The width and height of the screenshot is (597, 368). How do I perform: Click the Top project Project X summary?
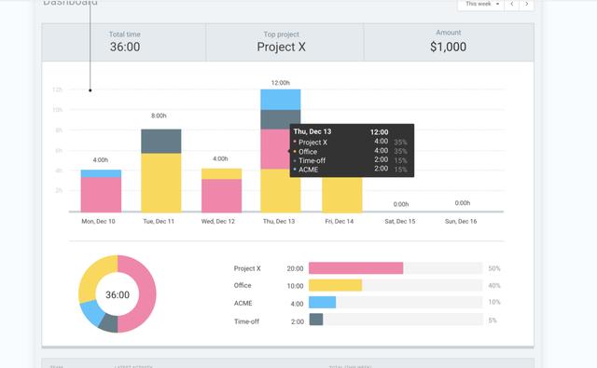point(281,42)
